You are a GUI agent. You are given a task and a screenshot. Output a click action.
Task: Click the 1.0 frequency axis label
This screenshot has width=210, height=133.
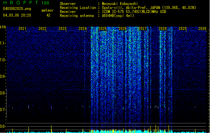(x=3, y=60)
